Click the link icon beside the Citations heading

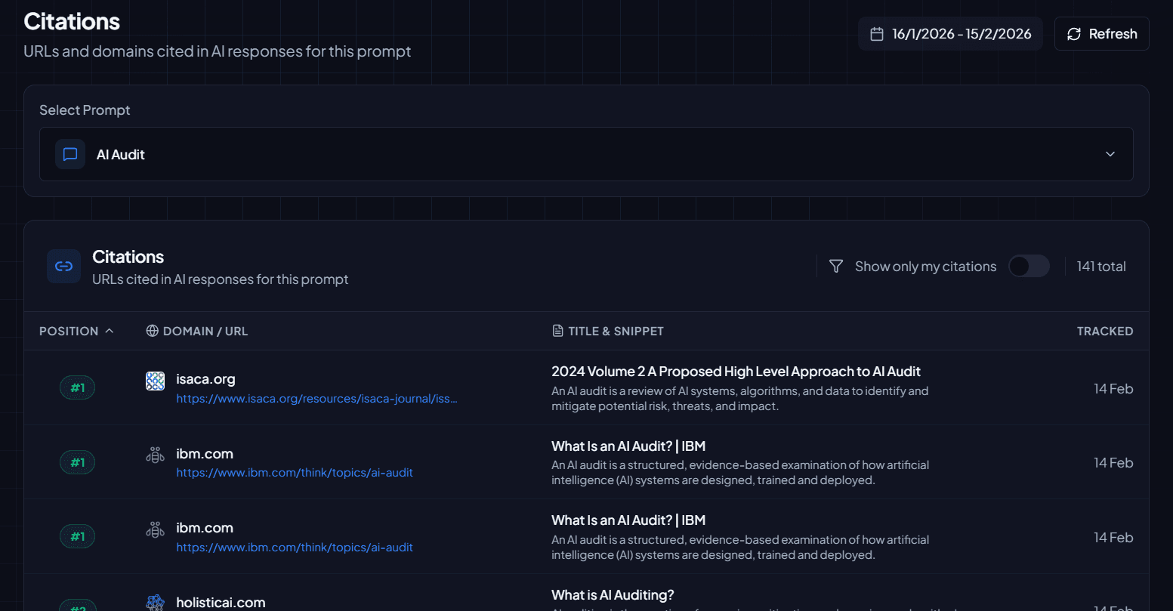(64, 266)
